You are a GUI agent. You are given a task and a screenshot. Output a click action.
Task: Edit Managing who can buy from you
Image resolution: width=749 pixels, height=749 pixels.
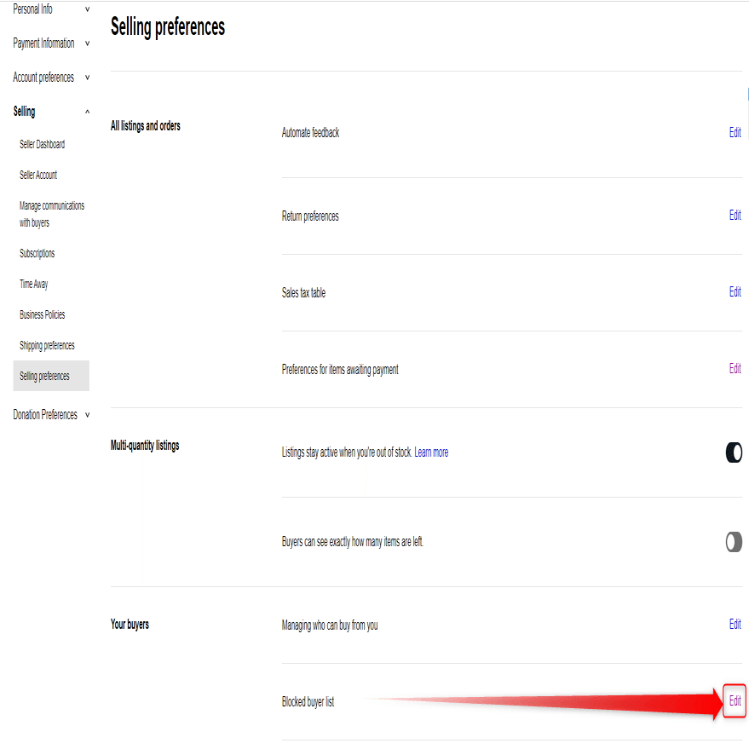[735, 625]
